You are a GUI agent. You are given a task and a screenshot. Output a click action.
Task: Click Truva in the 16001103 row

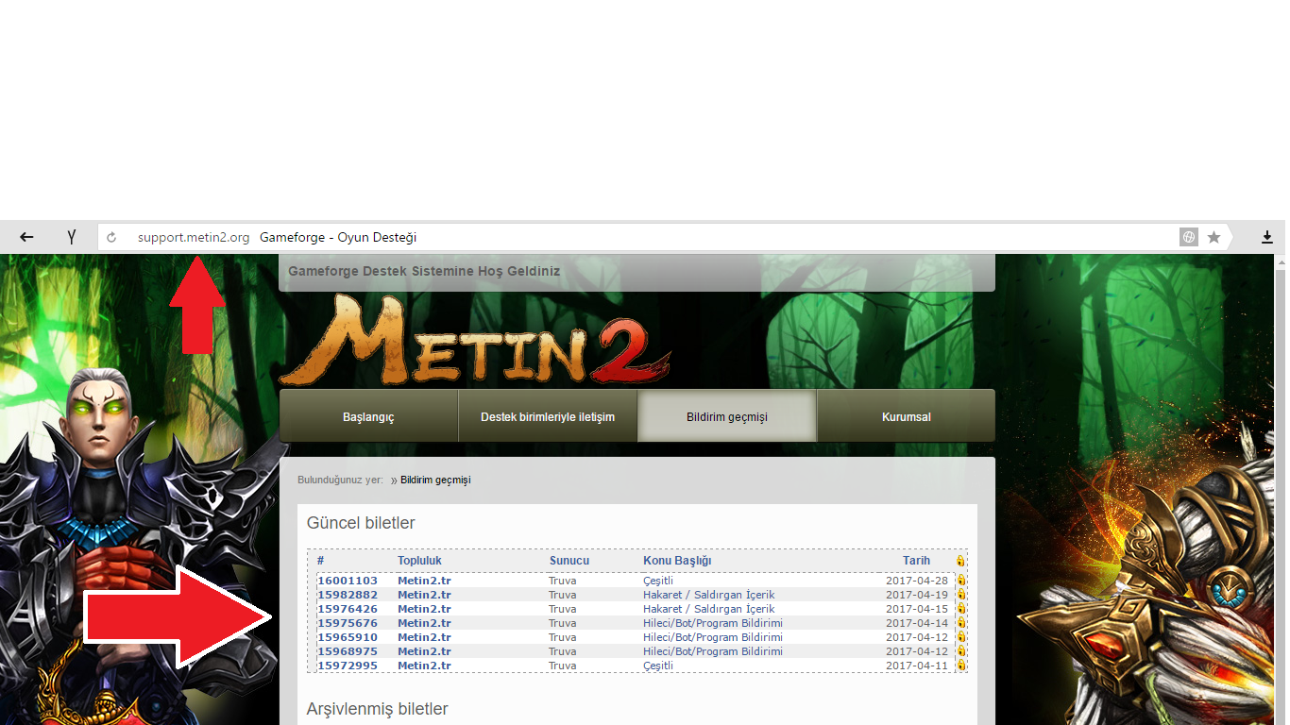point(562,581)
